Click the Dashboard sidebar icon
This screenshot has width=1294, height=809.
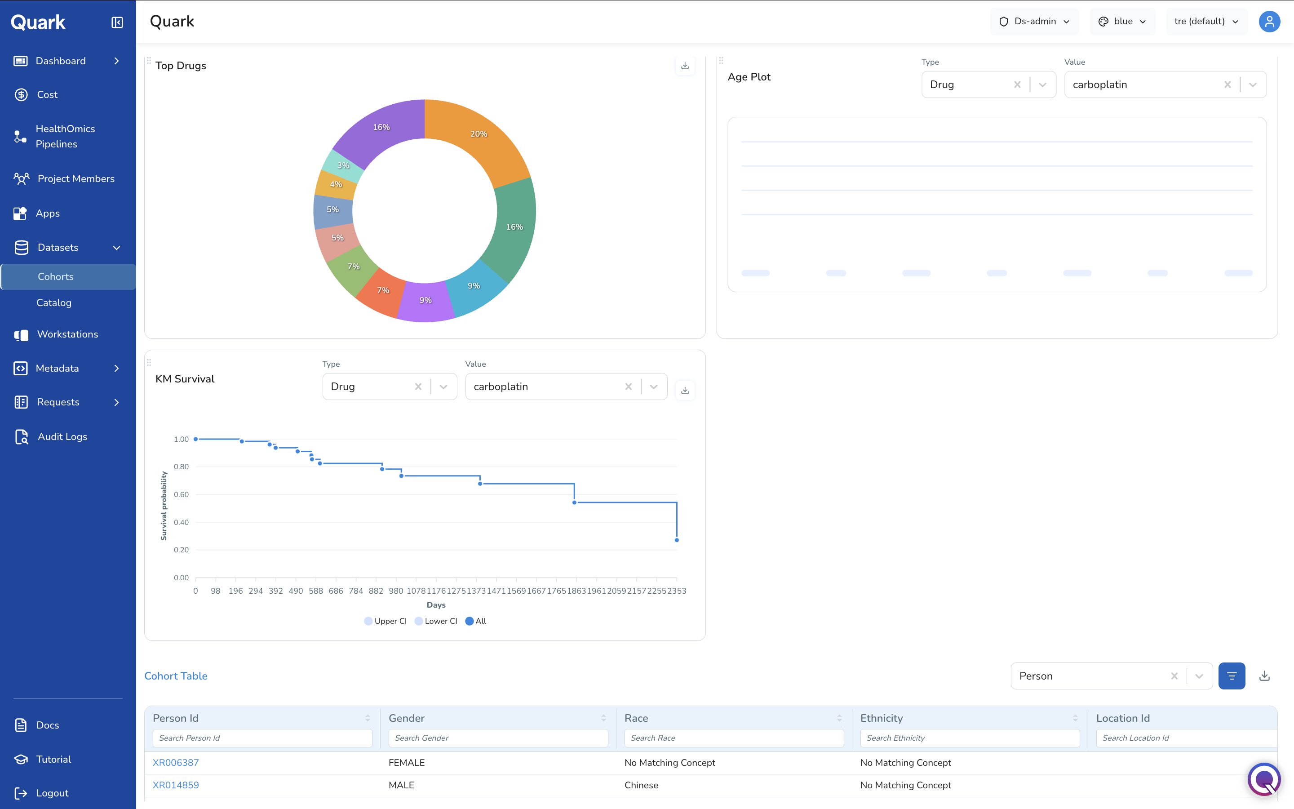tap(21, 61)
